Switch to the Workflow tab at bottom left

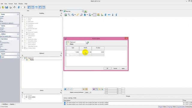pyautogui.click(x=5, y=104)
